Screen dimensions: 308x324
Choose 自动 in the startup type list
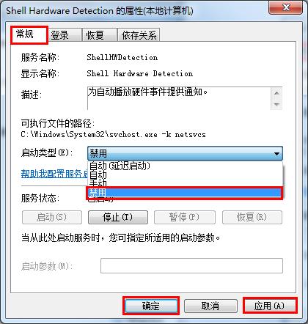tap(185, 175)
